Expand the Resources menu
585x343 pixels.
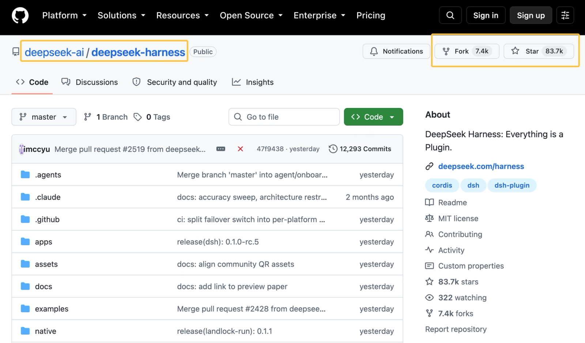(x=182, y=15)
